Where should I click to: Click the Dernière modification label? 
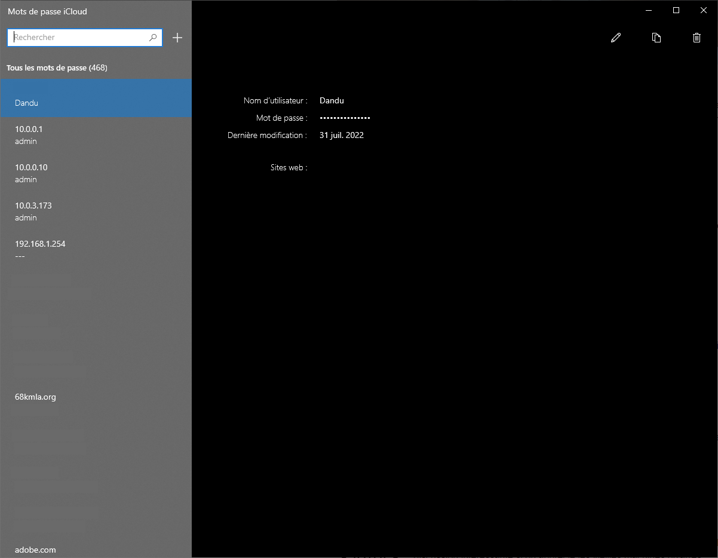(x=268, y=135)
